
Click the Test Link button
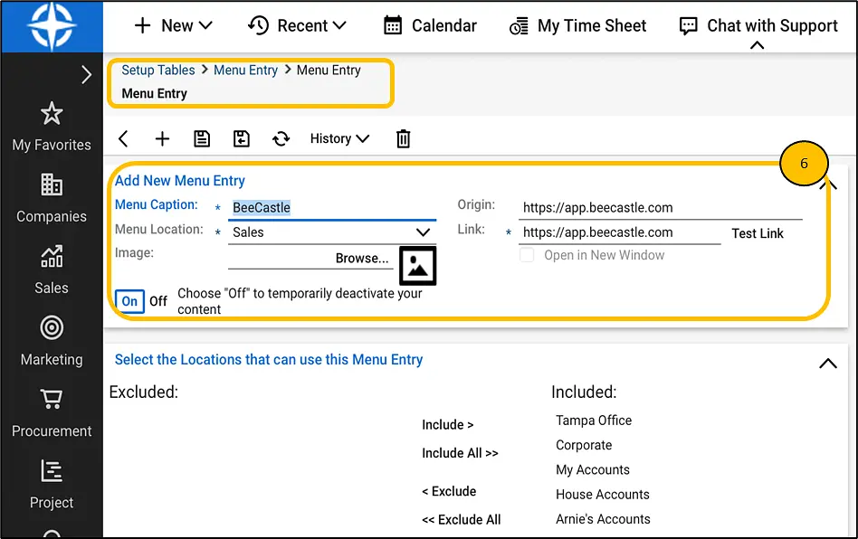[x=758, y=233]
